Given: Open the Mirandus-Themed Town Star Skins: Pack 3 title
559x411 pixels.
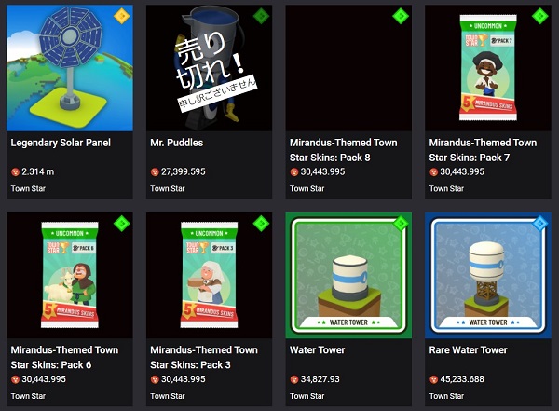Looking at the screenshot, I should pyautogui.click(x=204, y=357).
